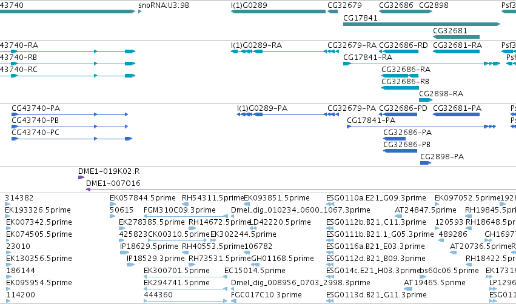Click the long CG17841 gene span
The image size is (516, 304).
(422, 24)
